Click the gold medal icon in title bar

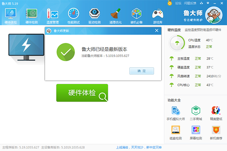169,3
